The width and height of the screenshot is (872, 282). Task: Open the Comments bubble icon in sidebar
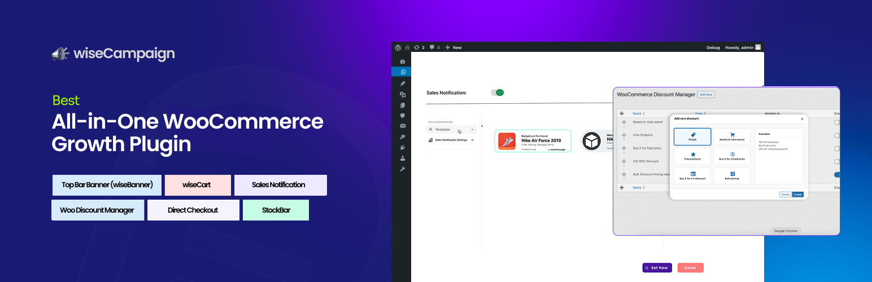click(403, 116)
